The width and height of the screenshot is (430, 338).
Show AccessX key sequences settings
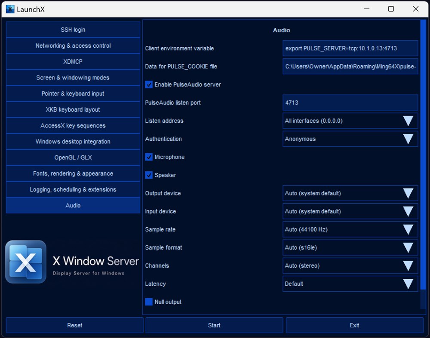coord(73,125)
